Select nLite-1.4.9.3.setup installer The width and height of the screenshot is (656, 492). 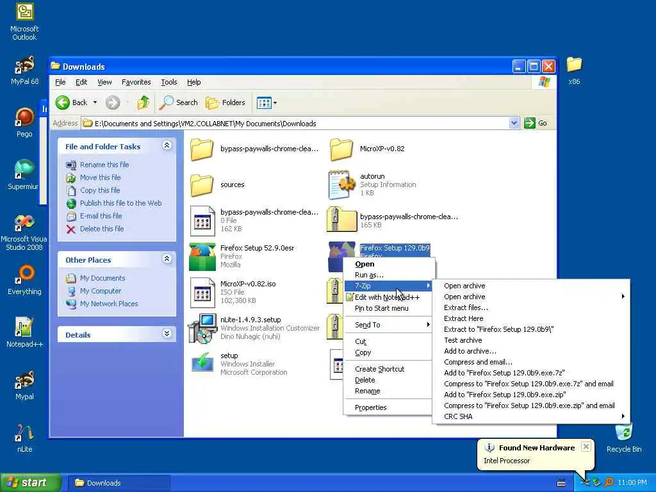(254, 328)
